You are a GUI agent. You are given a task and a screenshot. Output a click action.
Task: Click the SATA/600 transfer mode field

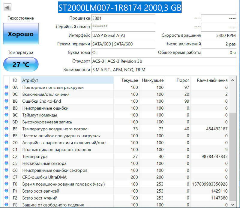click(123, 44)
